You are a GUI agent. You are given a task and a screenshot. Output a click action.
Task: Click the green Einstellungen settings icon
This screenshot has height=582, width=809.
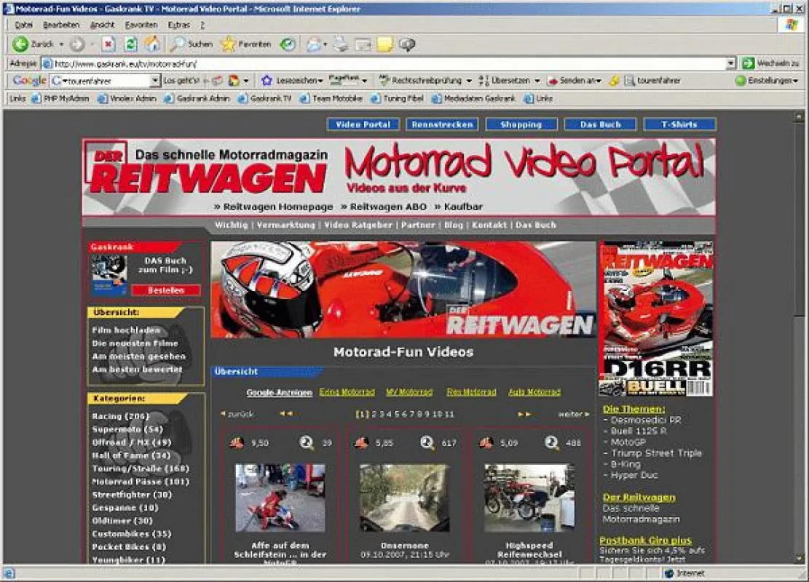coord(741,81)
